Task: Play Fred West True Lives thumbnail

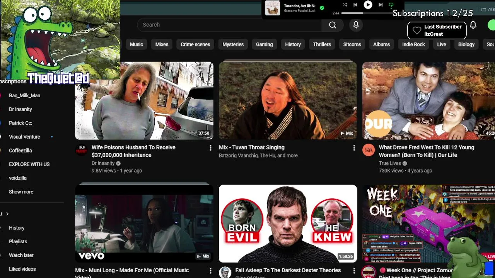Action: click(428, 101)
